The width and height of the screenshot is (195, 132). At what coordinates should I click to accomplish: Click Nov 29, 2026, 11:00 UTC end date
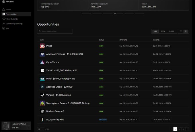click(x=162, y=70)
